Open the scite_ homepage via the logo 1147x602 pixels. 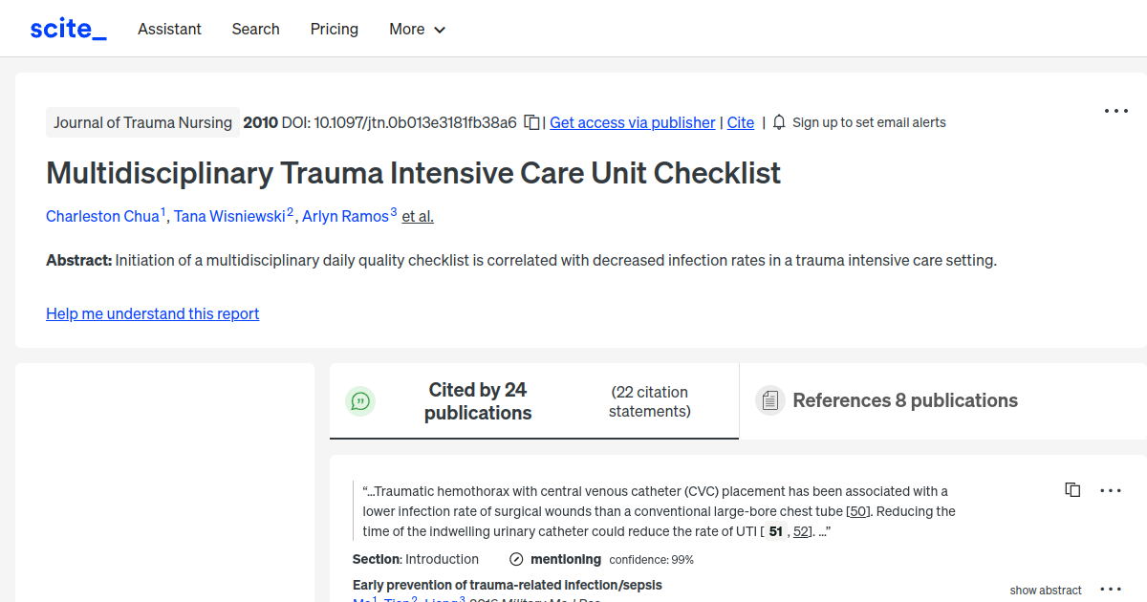[67, 28]
